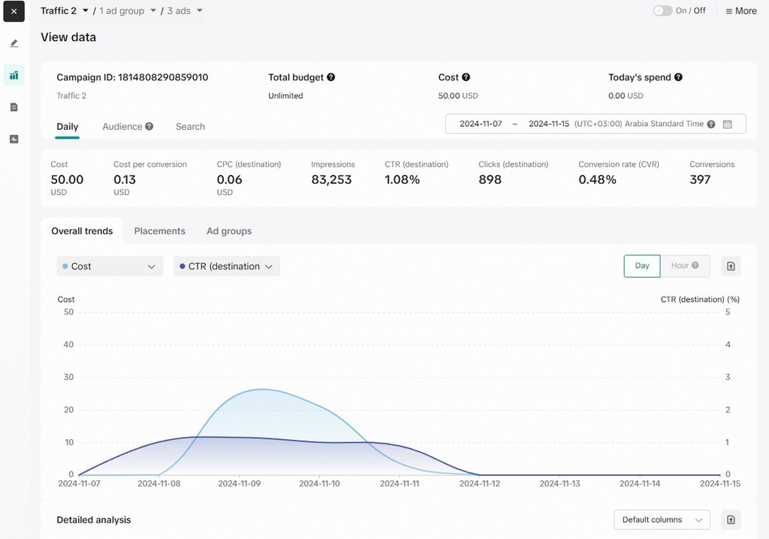Open the Default columns dropdown
Viewport: 769px width, 539px height.
pos(662,519)
